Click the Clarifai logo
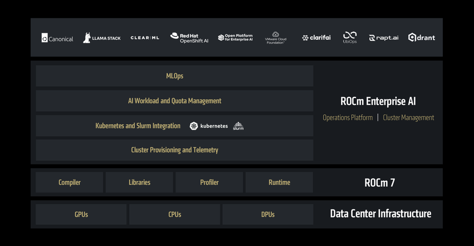Screen dimensions: 474x246 point(316,38)
